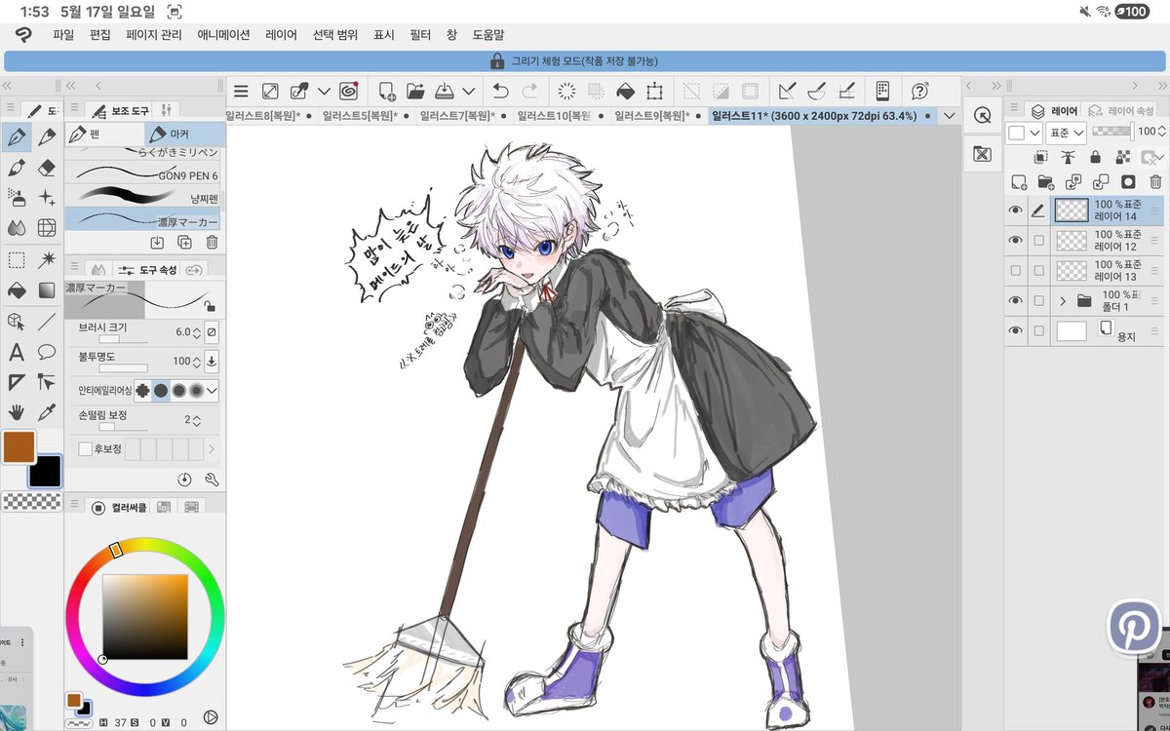The height and width of the screenshot is (731, 1170).
Task: Expand the 폴더 1 folder chevron
Action: coord(1063,301)
